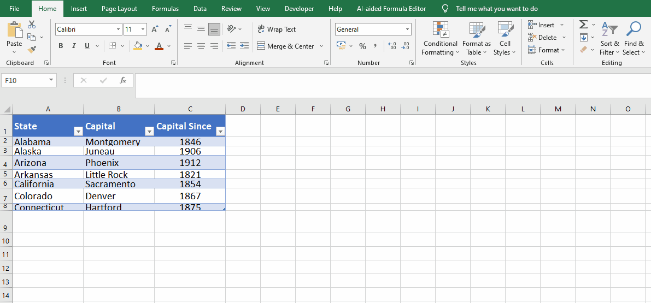Open the font name Calibri dropdown
This screenshot has width=651, height=303.
pos(118,29)
